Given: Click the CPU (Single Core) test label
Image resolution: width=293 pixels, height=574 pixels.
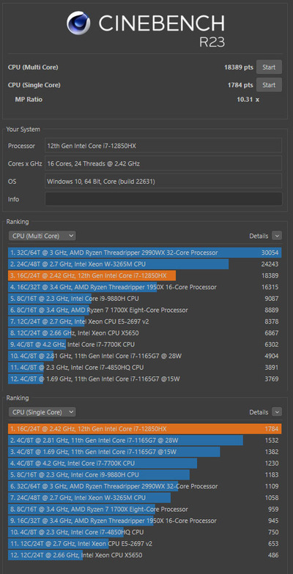Looking at the screenshot, I should pyautogui.click(x=34, y=85).
